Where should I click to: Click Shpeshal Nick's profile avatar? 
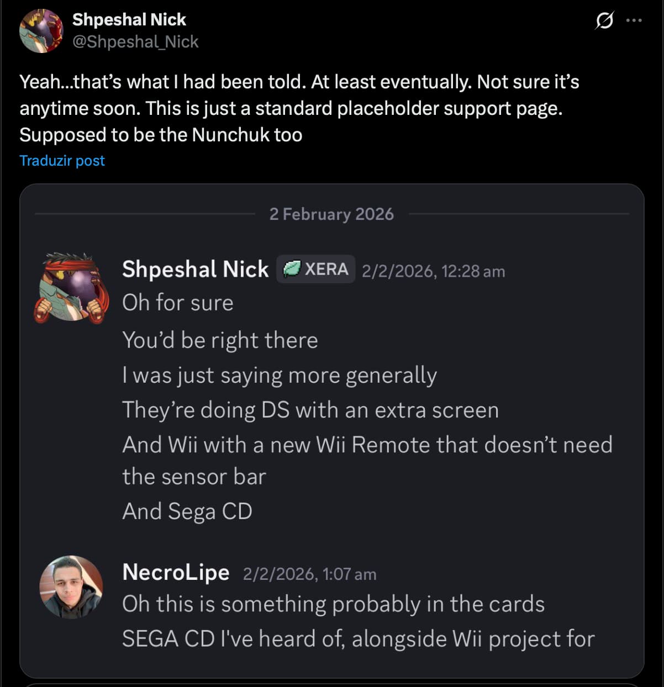point(41,30)
